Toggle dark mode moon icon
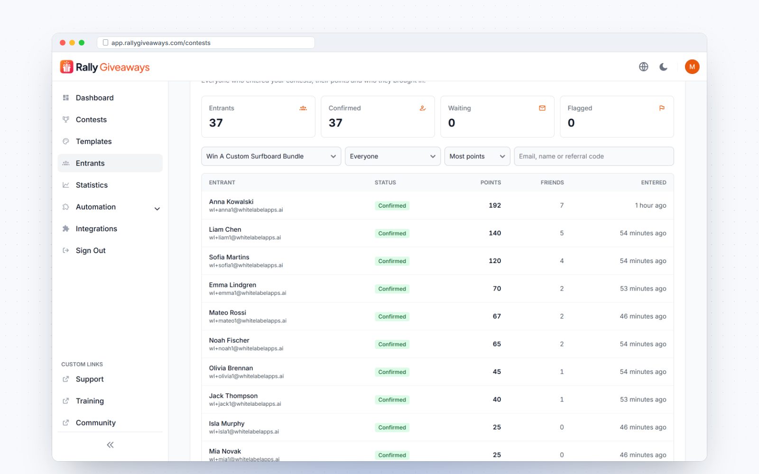The width and height of the screenshot is (759, 474). [663, 67]
